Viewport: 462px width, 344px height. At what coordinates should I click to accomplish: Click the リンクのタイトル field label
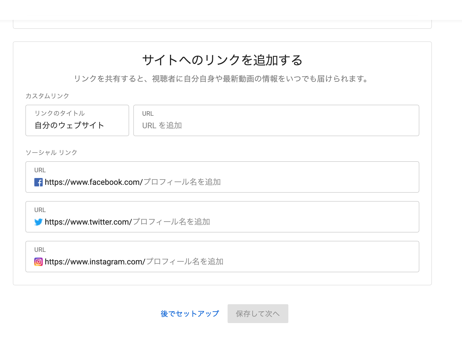click(x=60, y=113)
